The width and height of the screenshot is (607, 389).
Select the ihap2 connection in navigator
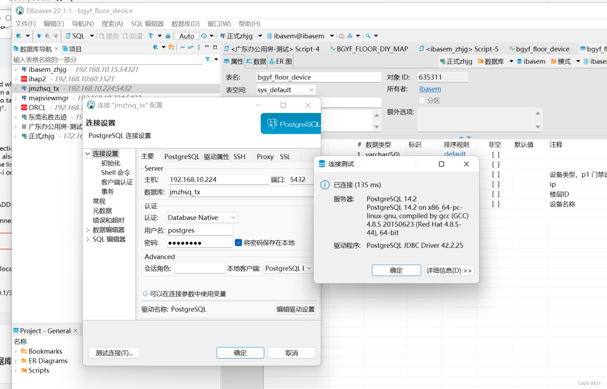point(37,79)
